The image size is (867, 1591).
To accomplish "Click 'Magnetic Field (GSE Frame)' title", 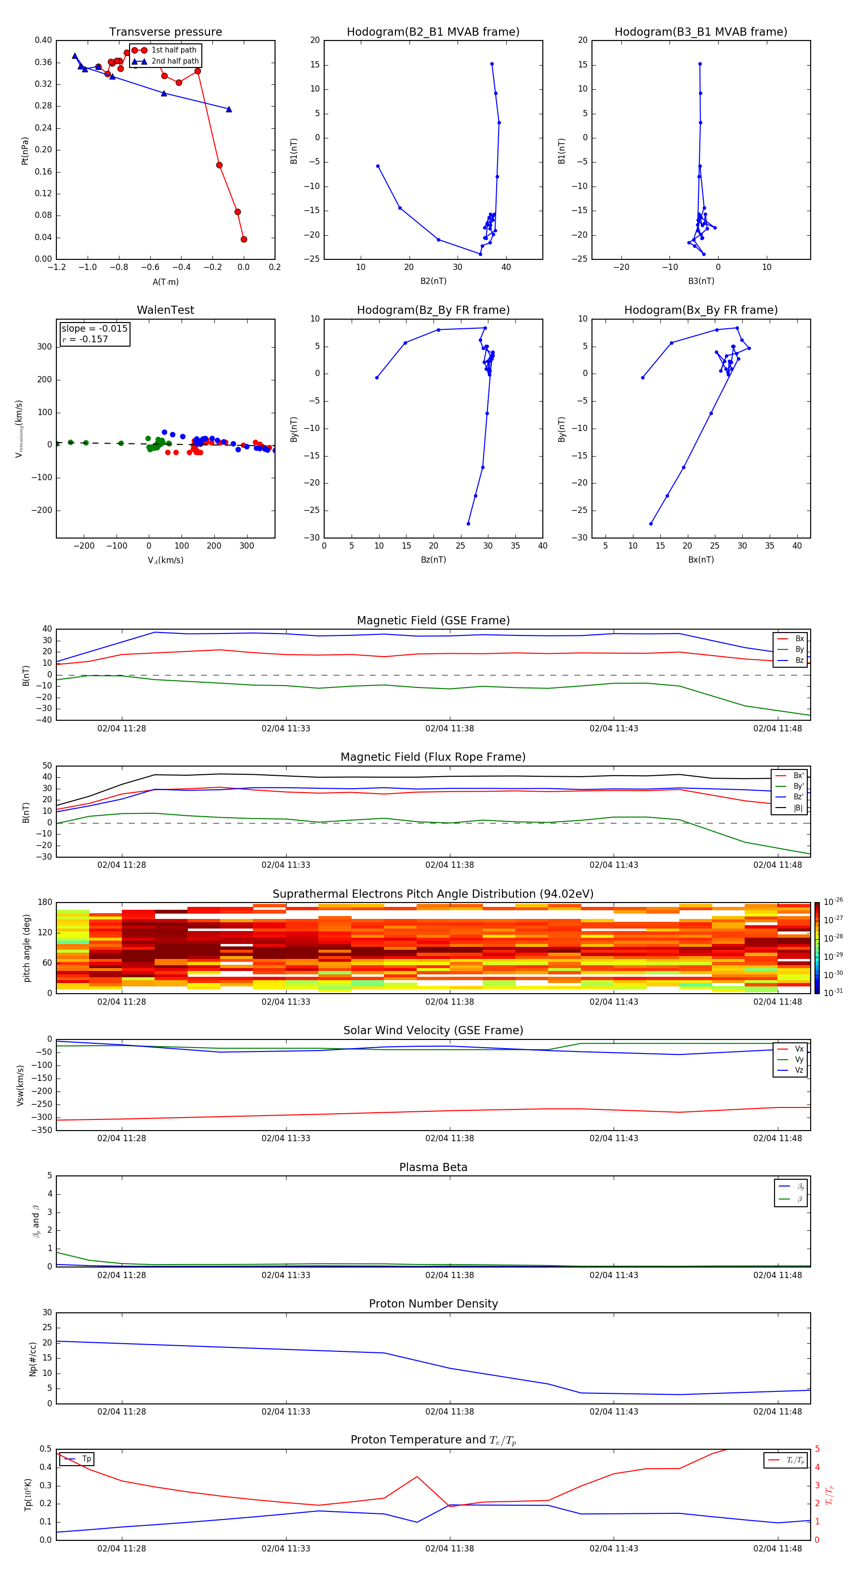I will pos(433,620).
